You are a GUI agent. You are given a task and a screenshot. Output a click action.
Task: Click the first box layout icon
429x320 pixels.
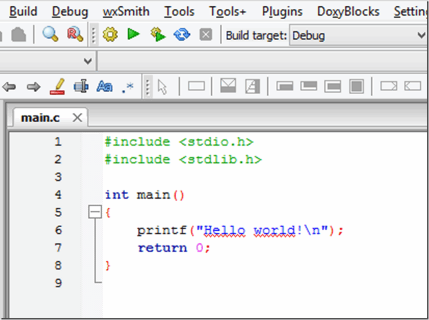285,86
